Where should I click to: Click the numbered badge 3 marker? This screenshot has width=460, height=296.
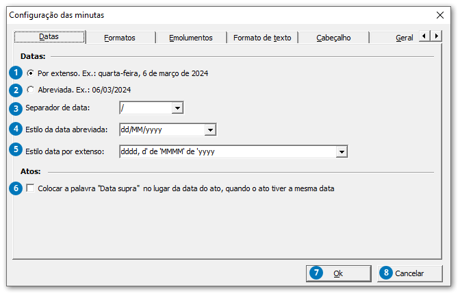point(15,108)
